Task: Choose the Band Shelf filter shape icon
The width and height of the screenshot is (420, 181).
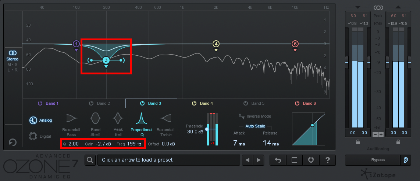Action: tap(96, 118)
